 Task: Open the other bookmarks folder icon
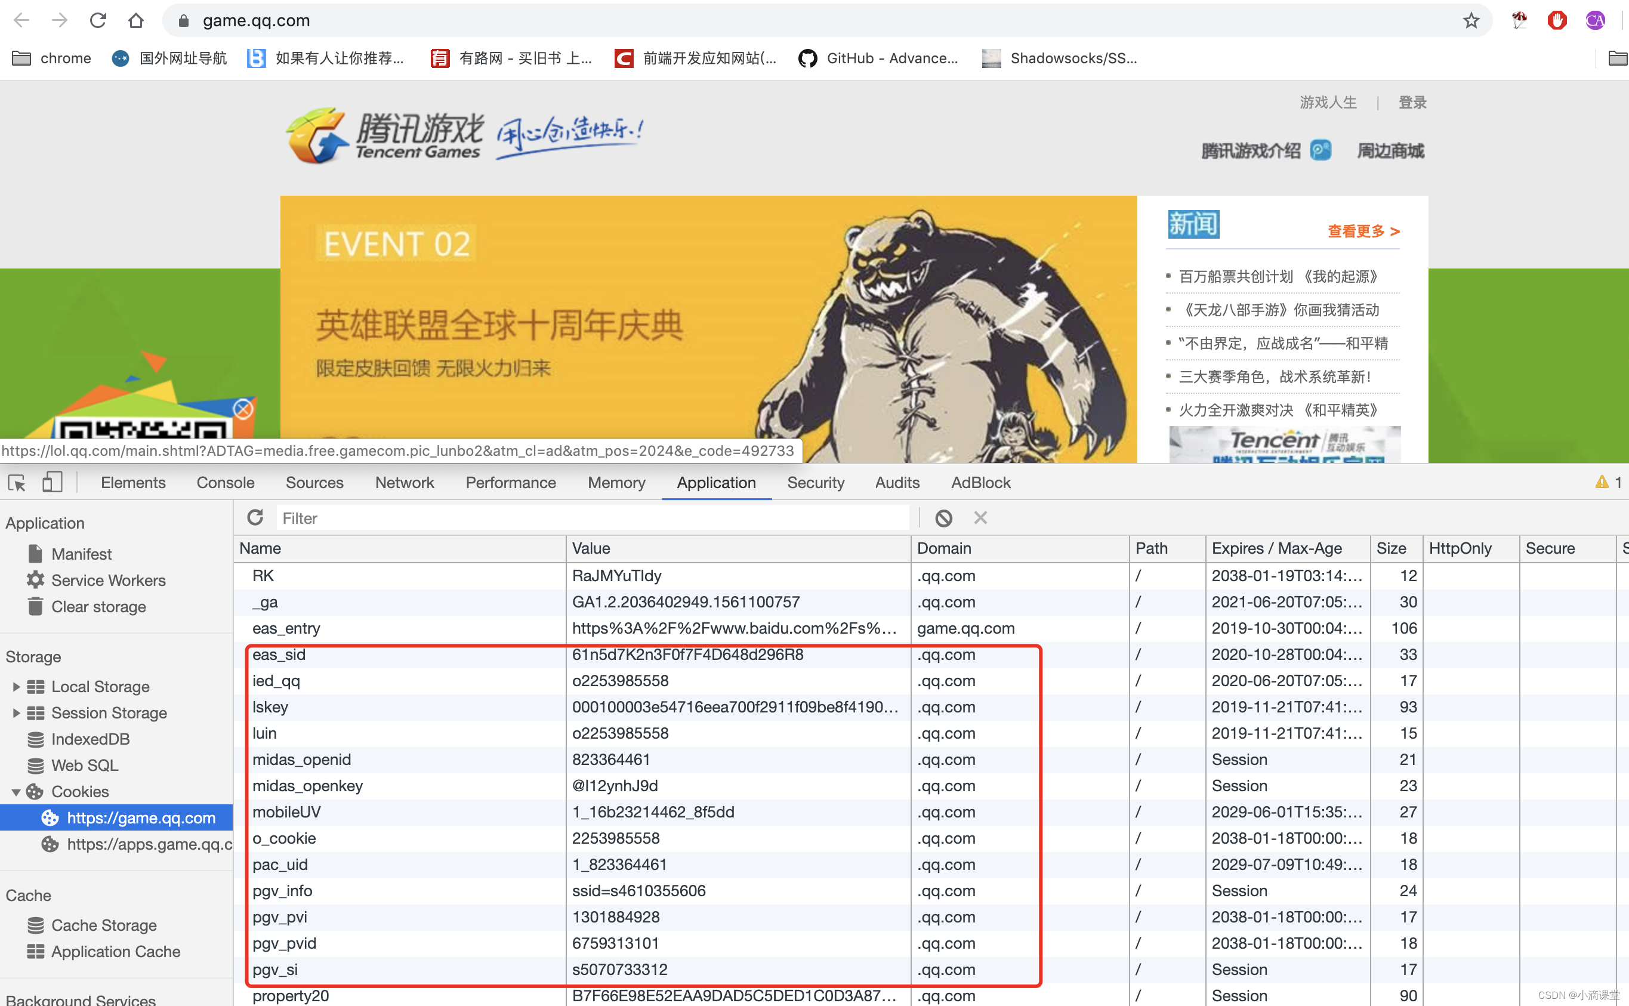point(1617,58)
